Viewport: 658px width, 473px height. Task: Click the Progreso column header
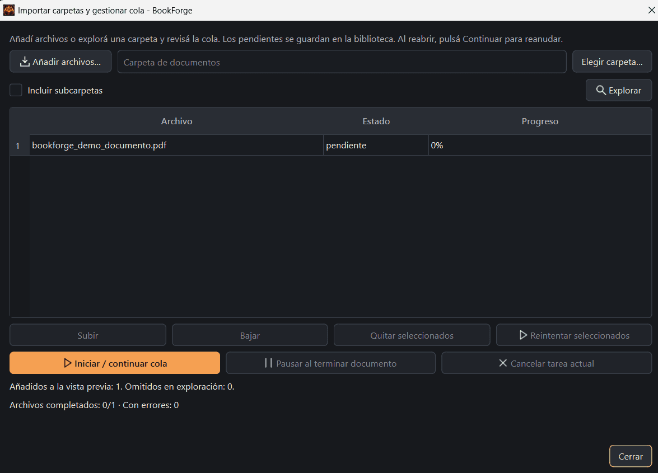coord(540,121)
